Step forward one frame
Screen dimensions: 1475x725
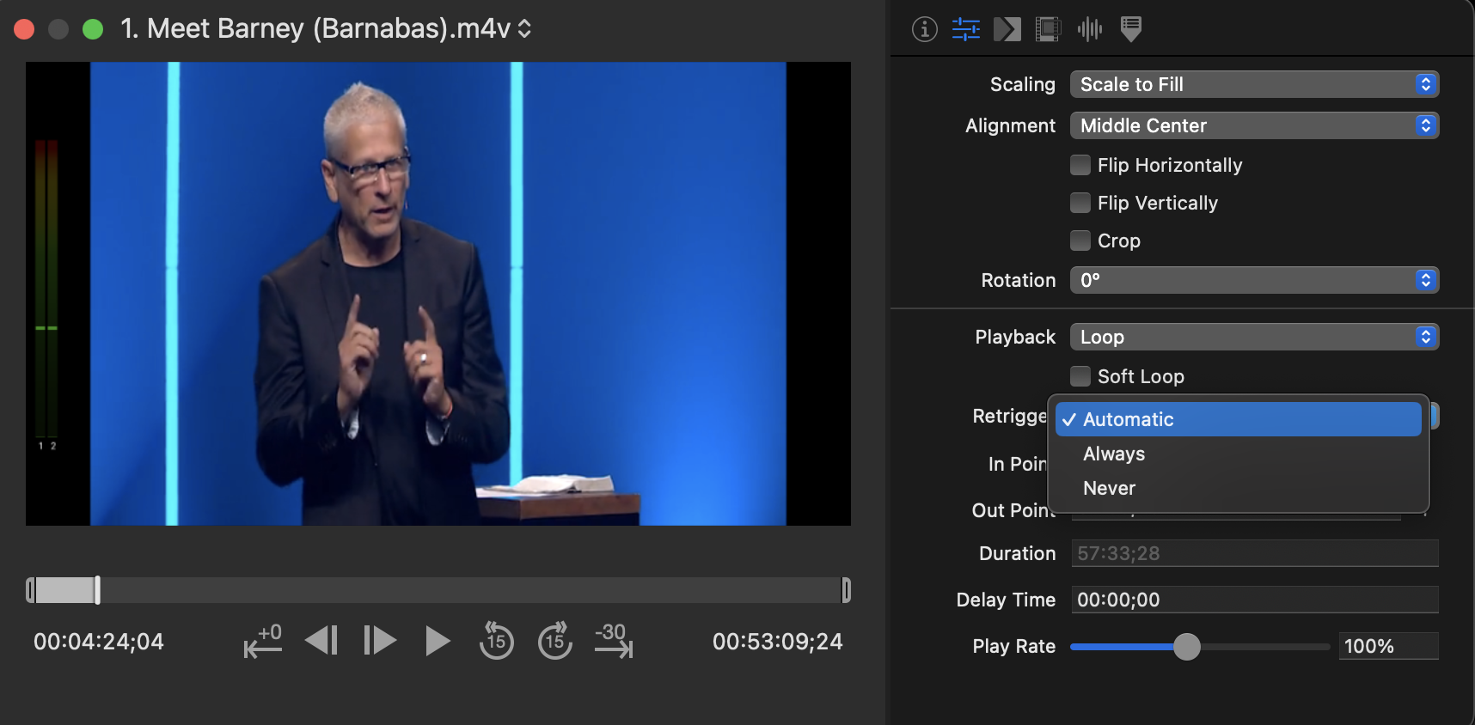380,641
